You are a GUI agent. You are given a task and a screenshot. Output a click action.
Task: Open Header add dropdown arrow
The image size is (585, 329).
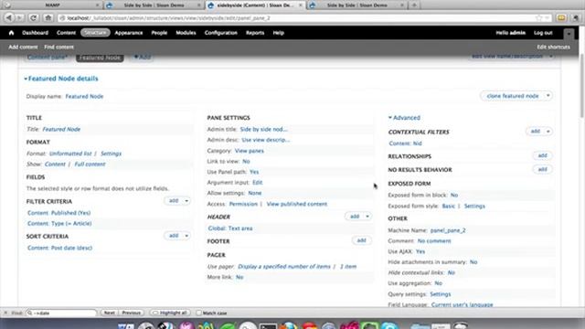[x=367, y=217]
